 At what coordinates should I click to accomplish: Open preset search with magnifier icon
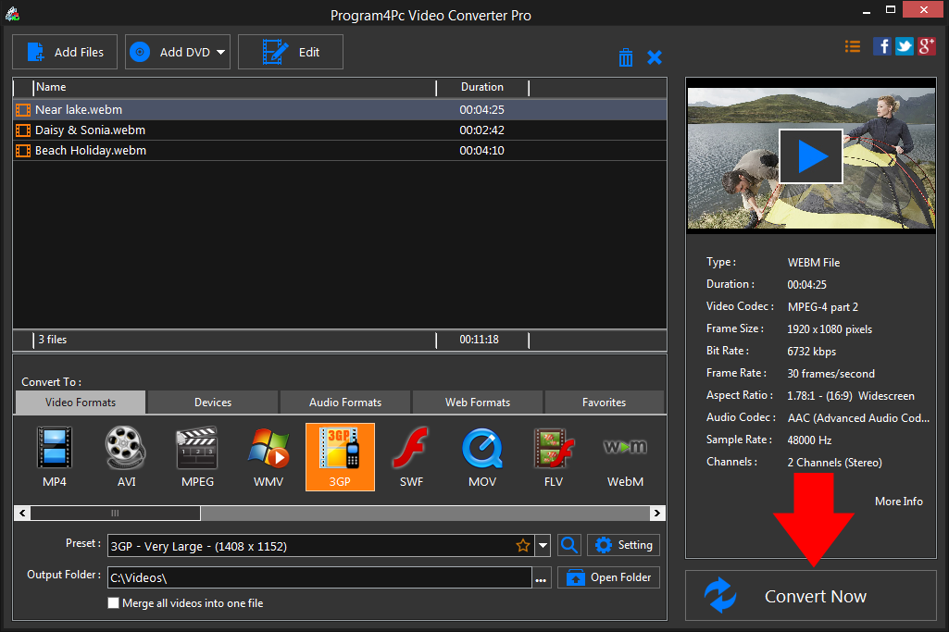coord(568,545)
